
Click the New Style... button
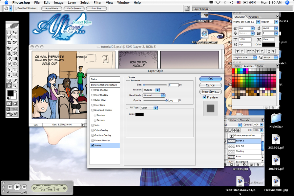[211, 92]
